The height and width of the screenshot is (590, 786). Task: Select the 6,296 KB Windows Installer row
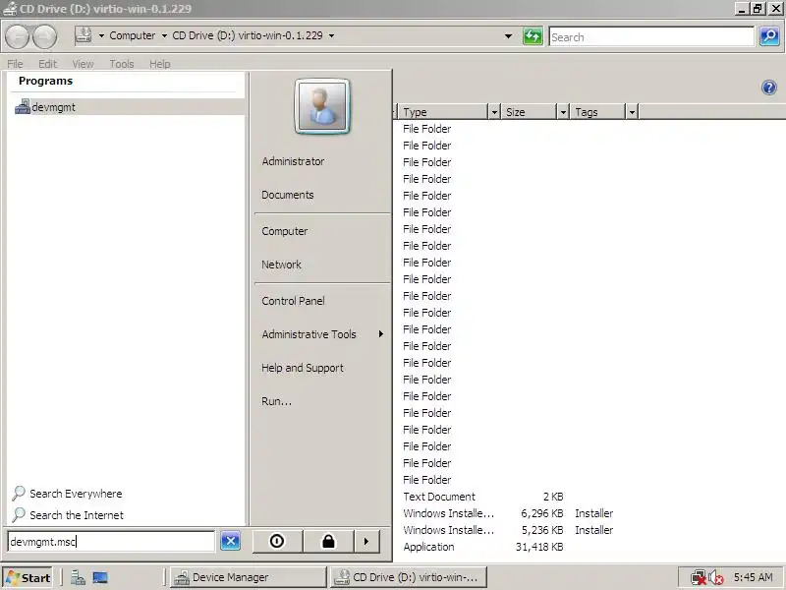[508, 513]
